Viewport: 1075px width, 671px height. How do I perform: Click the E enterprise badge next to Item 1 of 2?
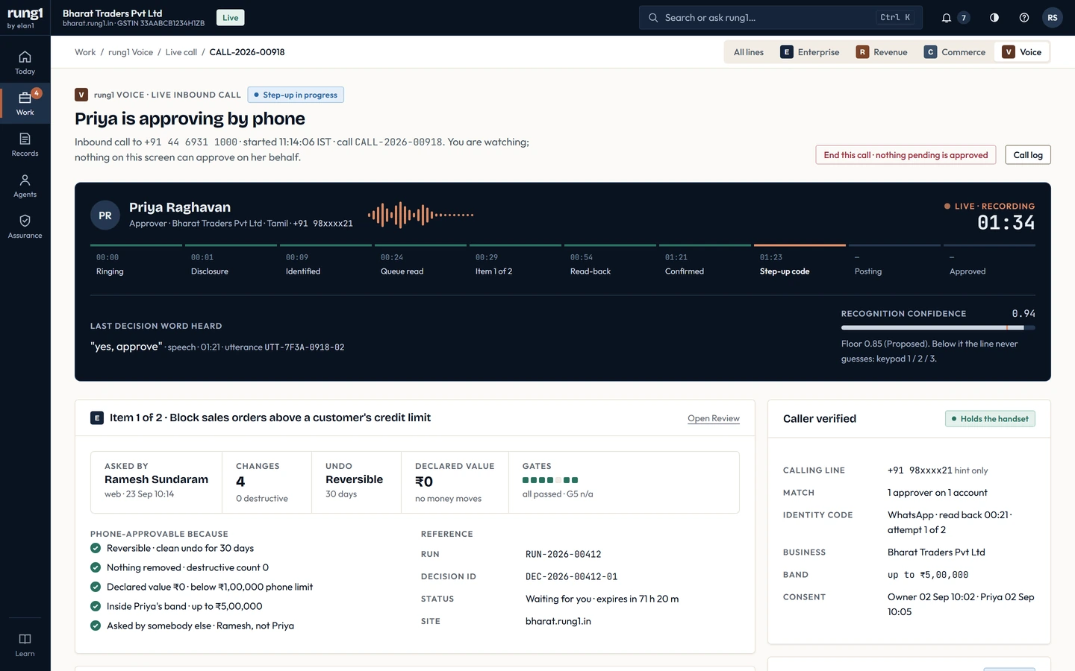97,418
